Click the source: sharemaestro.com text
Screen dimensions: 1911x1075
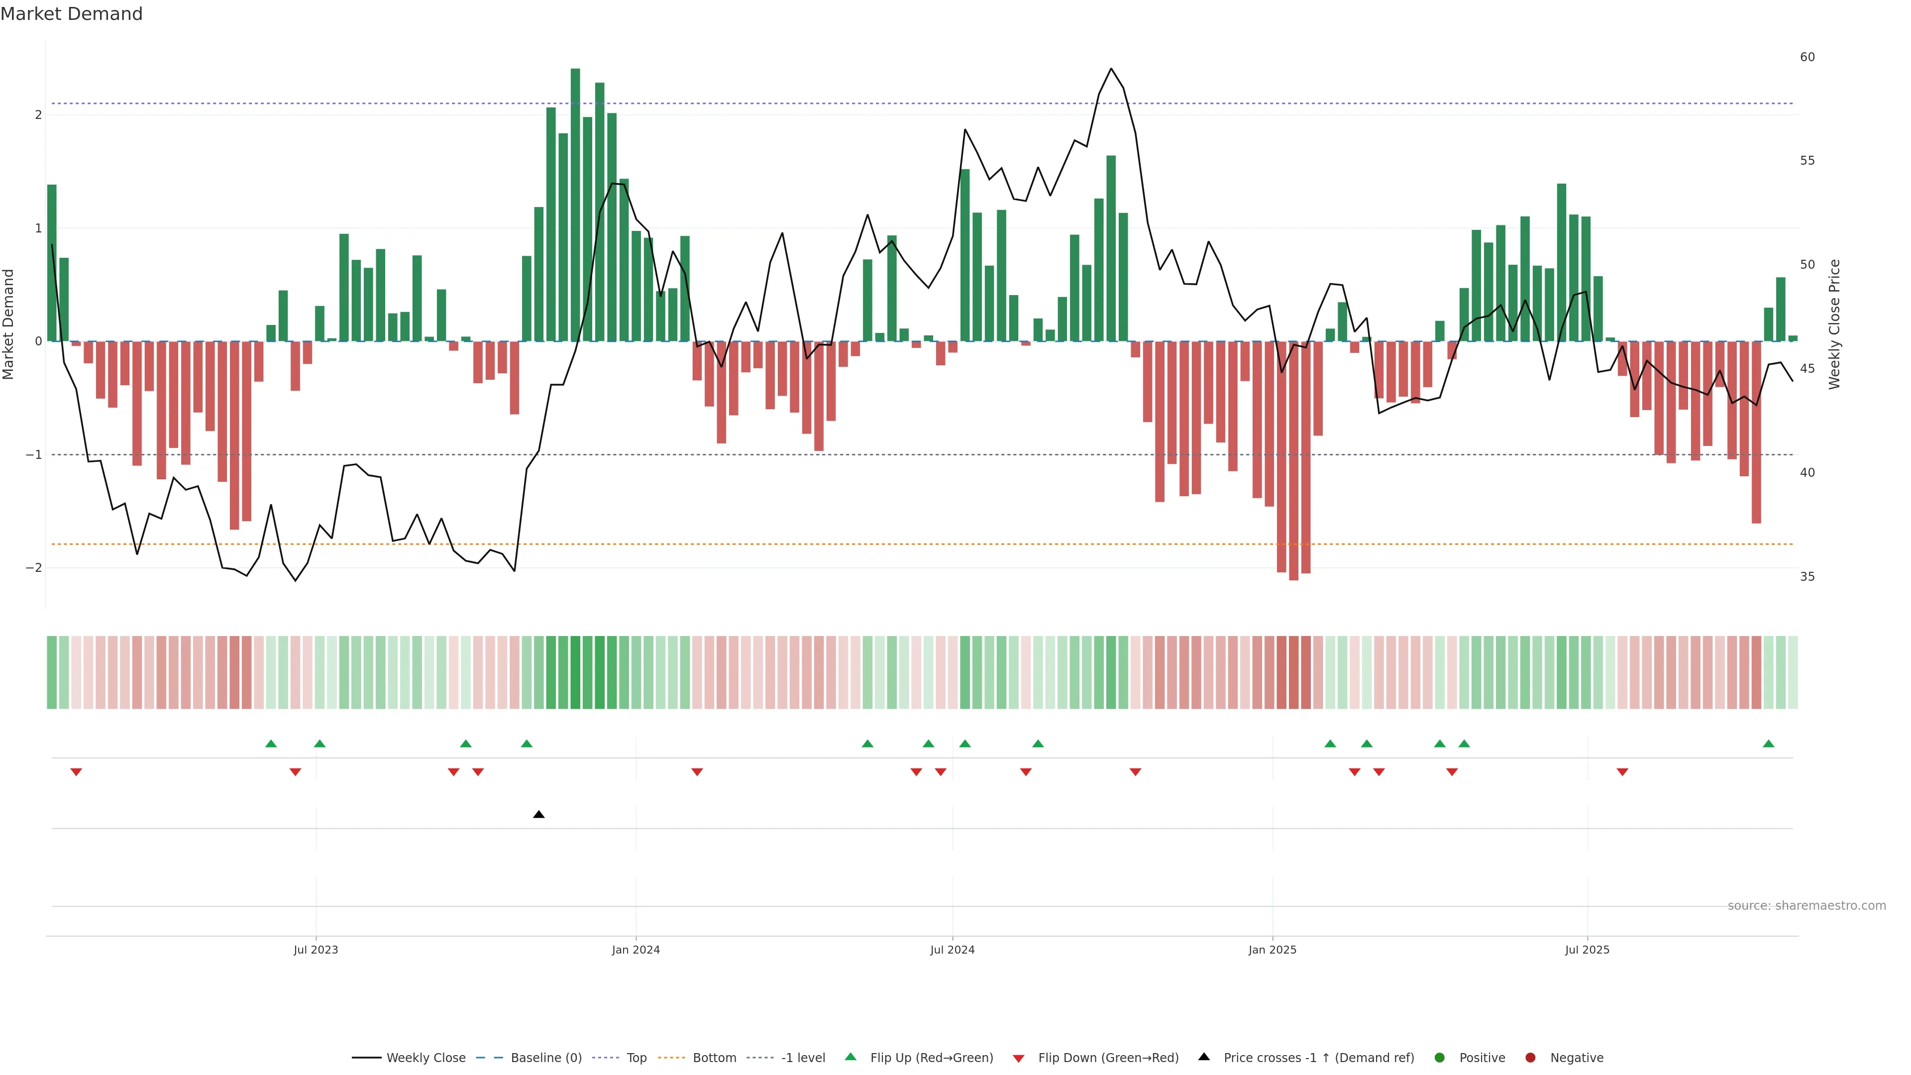pyautogui.click(x=1806, y=906)
